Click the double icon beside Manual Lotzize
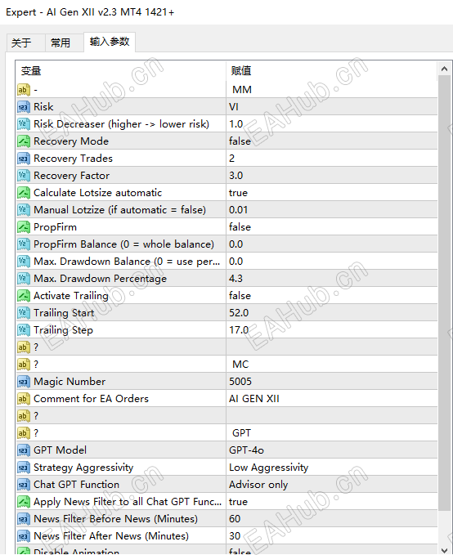Viewport: 453px width, 555px height. point(24,210)
